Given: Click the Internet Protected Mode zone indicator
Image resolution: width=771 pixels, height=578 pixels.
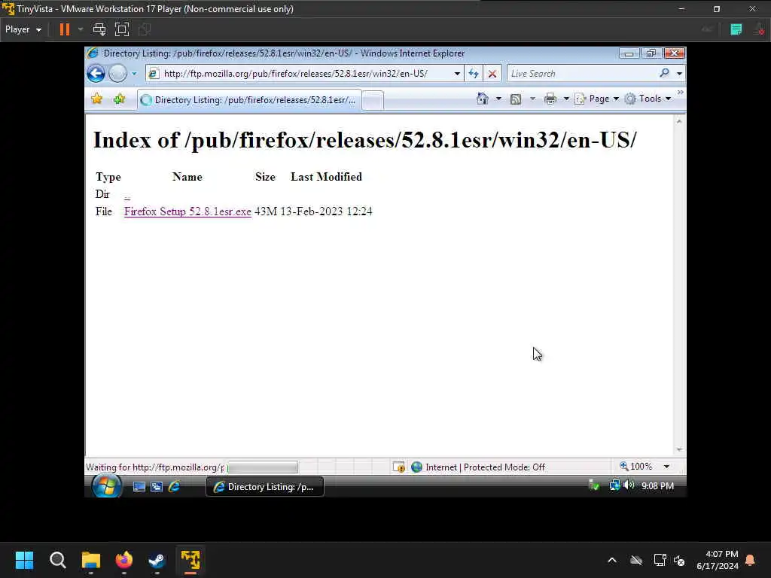Looking at the screenshot, I should point(478,467).
